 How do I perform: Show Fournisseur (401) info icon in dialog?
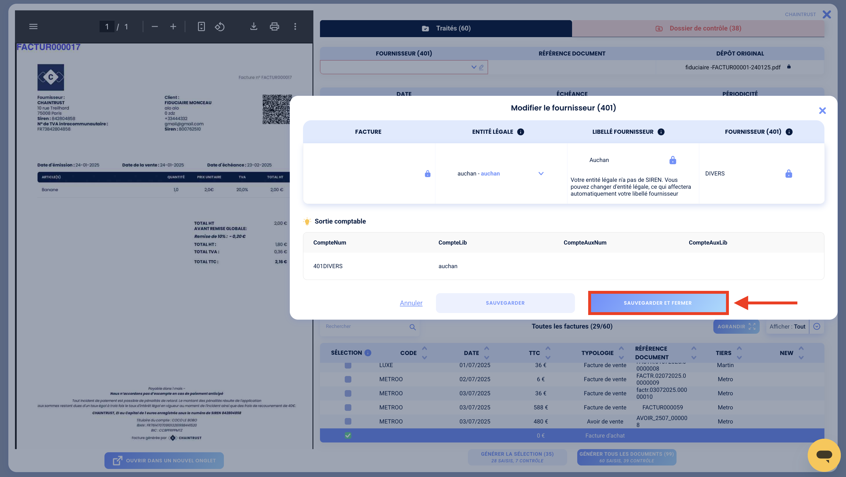[x=789, y=132]
